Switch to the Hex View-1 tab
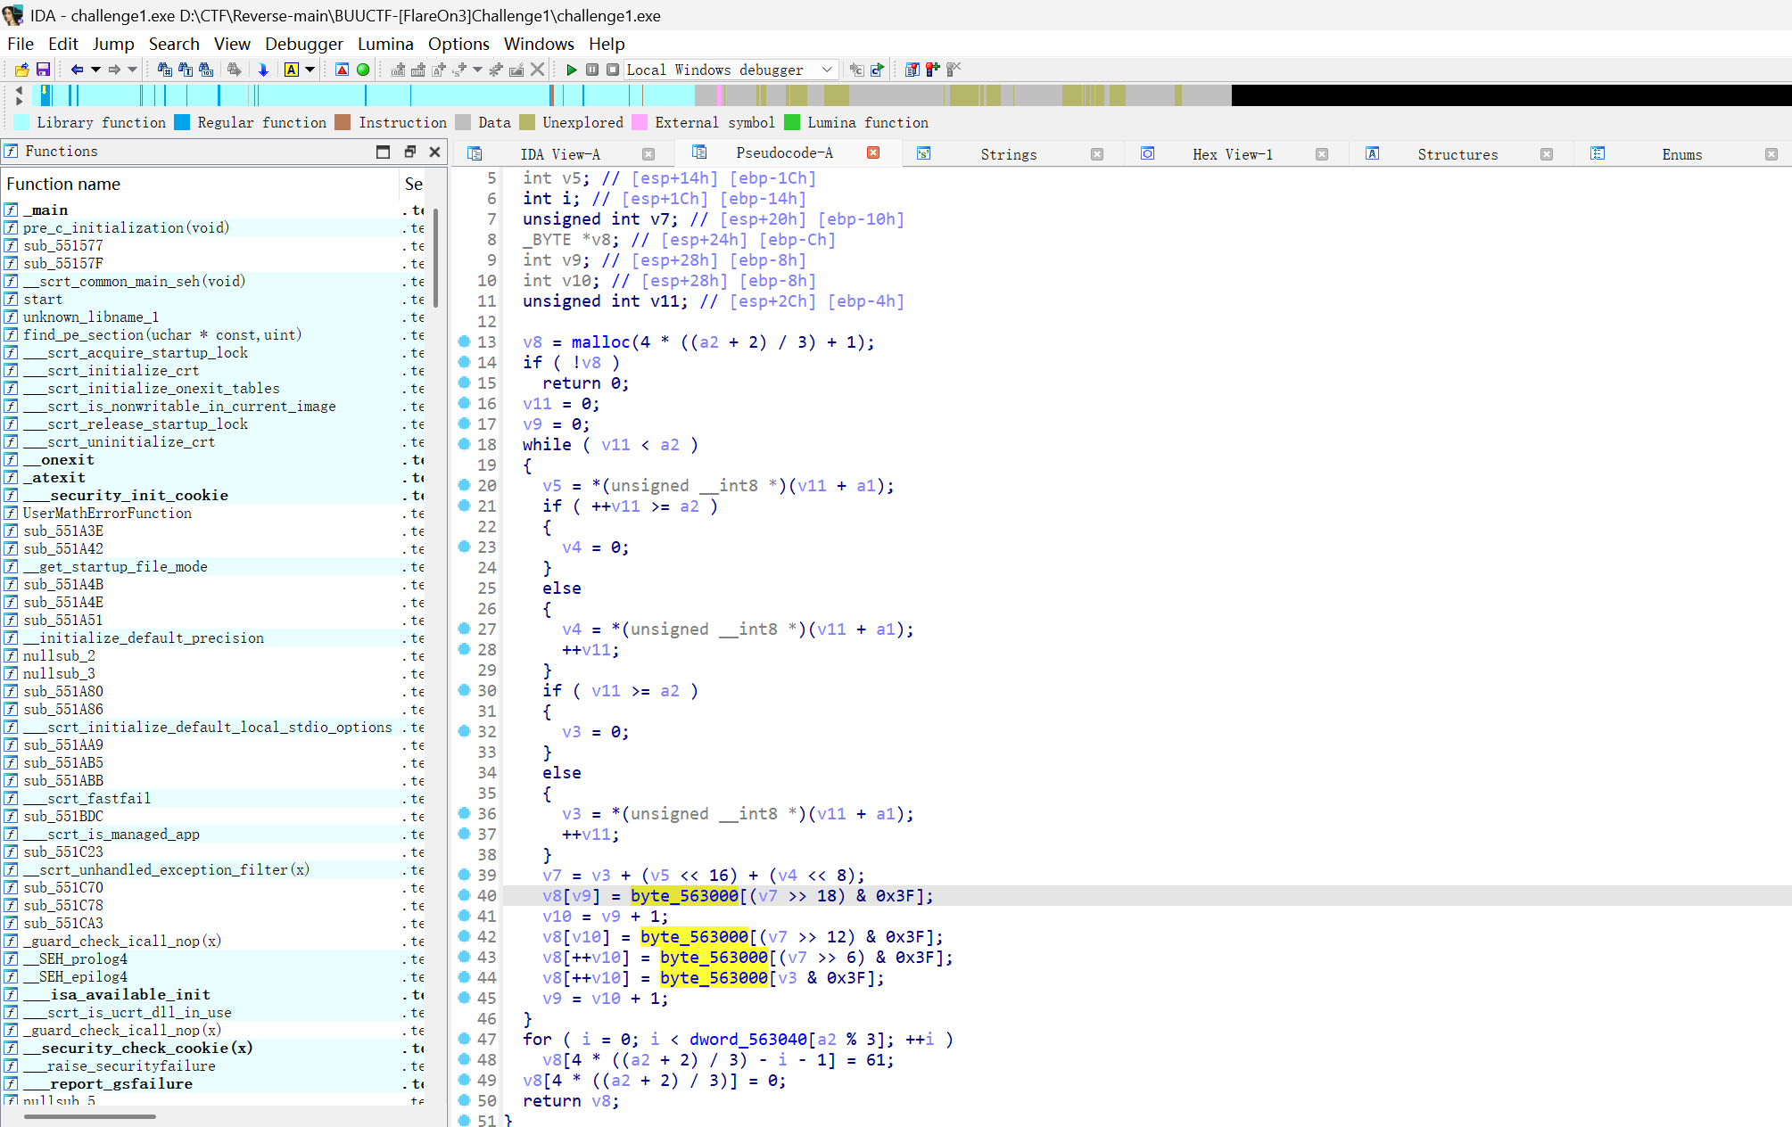The width and height of the screenshot is (1792, 1127). [x=1232, y=153]
